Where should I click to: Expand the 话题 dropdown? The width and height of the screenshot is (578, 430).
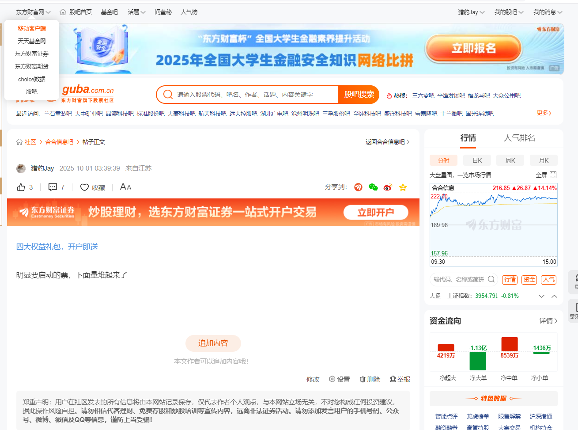pyautogui.click(x=137, y=12)
